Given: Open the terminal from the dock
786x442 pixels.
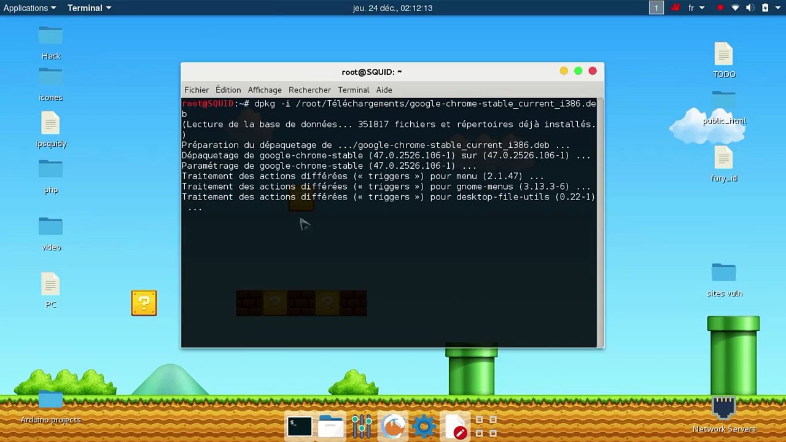Looking at the screenshot, I should click(x=300, y=426).
